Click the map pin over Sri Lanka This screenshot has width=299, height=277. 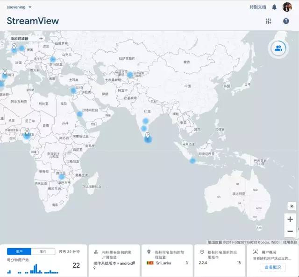pos(148,135)
